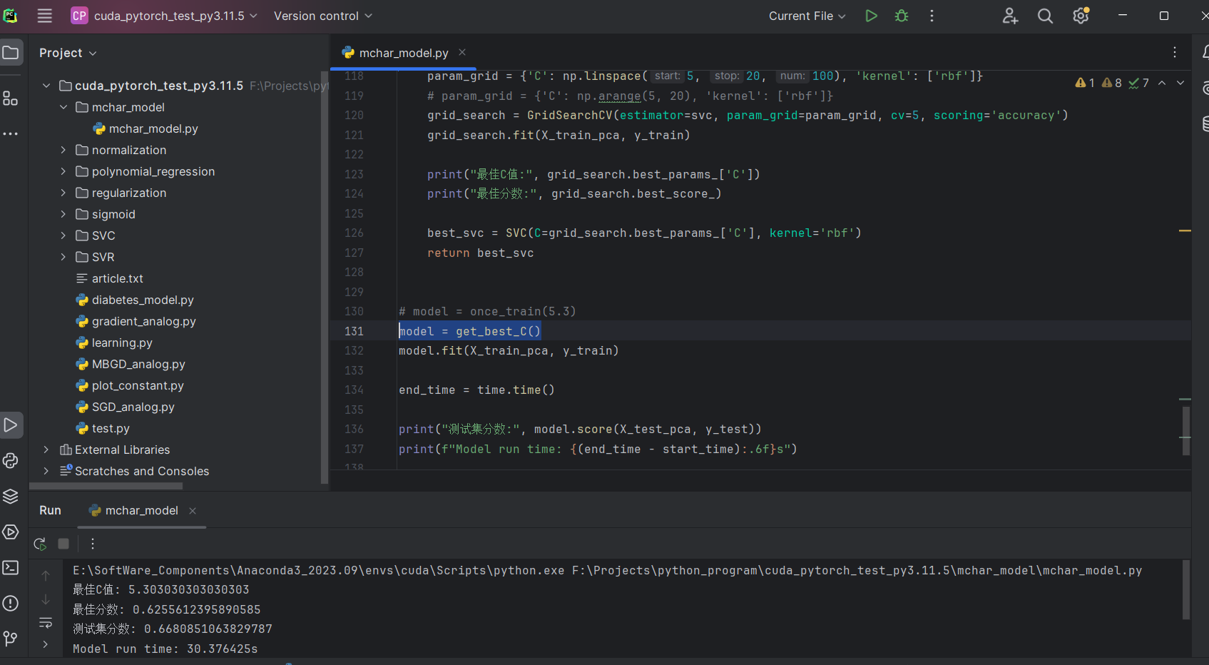Open Python Packages tool window

click(x=11, y=460)
